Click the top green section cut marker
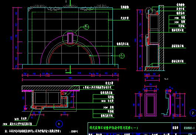Screen dimensions: 196x135 click(70, 3)
